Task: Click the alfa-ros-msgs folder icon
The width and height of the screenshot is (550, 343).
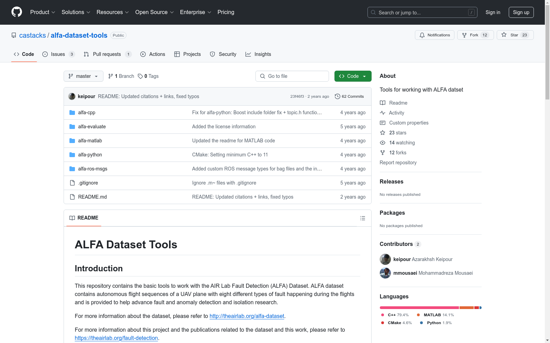Action: click(72, 169)
